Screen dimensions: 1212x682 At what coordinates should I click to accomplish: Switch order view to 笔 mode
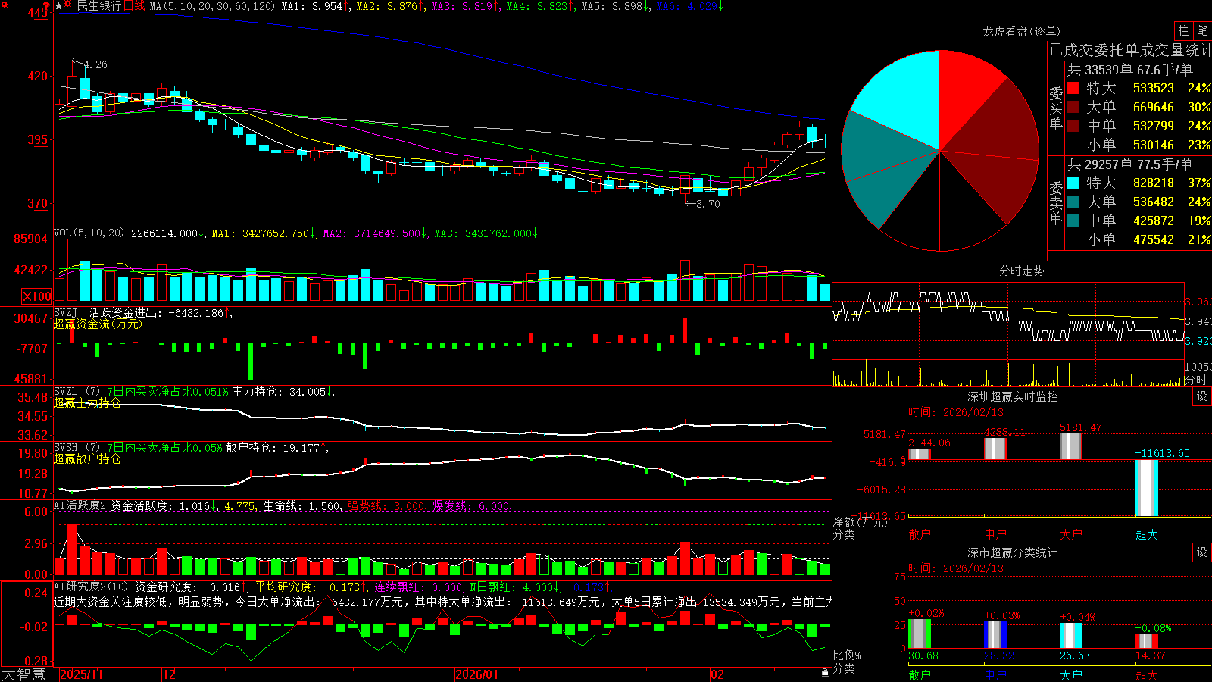pos(1203,30)
